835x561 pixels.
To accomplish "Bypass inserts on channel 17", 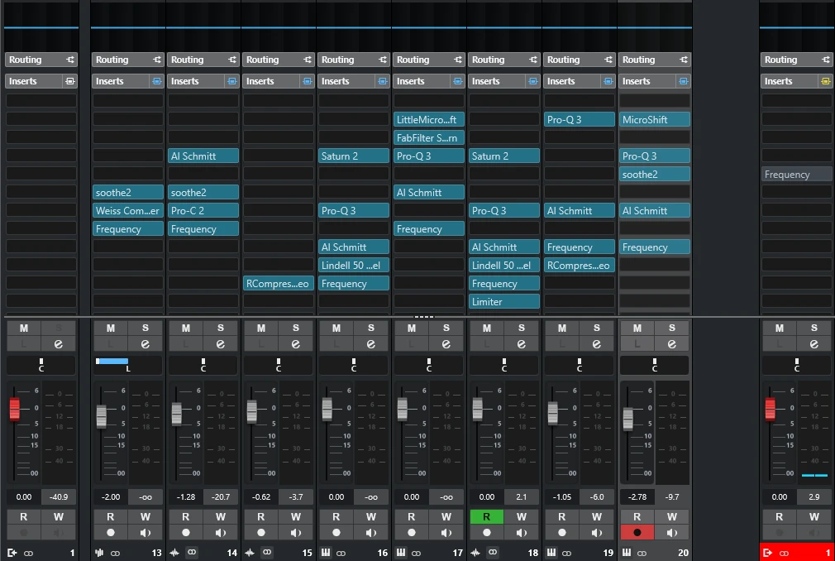I will pos(457,81).
